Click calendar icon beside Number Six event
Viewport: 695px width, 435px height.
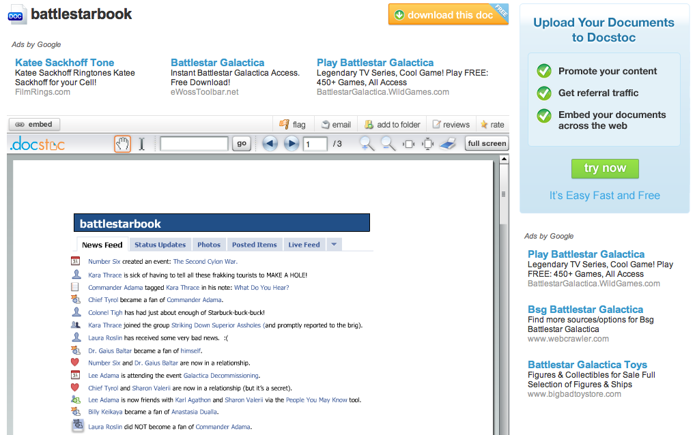[76, 261]
